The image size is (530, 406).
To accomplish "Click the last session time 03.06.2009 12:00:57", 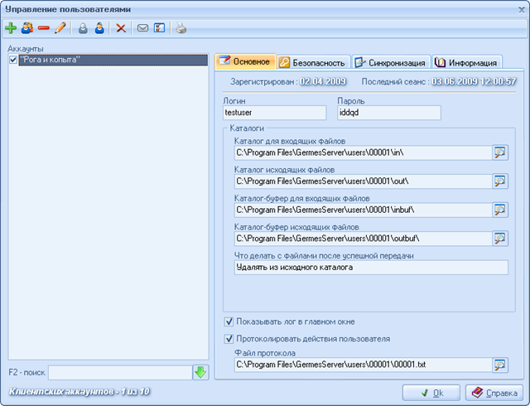I will click(x=474, y=81).
